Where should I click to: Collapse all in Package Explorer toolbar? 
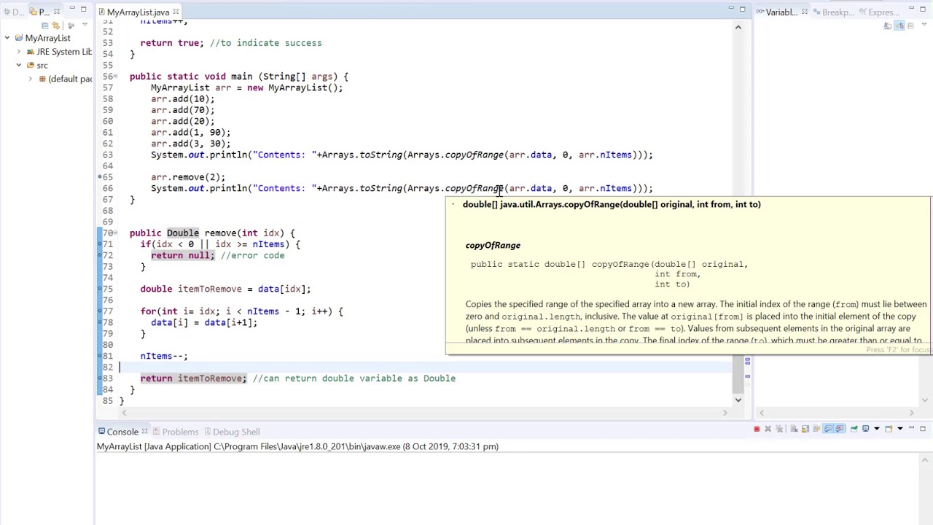44,26
